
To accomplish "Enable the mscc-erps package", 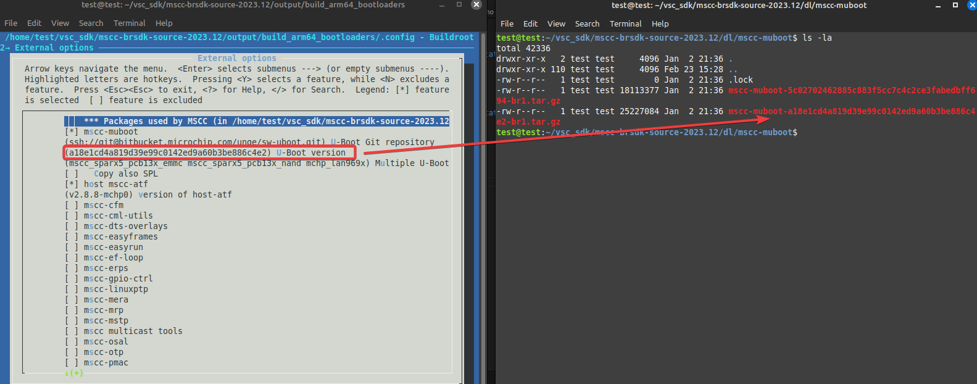I will pyautogui.click(x=72, y=268).
